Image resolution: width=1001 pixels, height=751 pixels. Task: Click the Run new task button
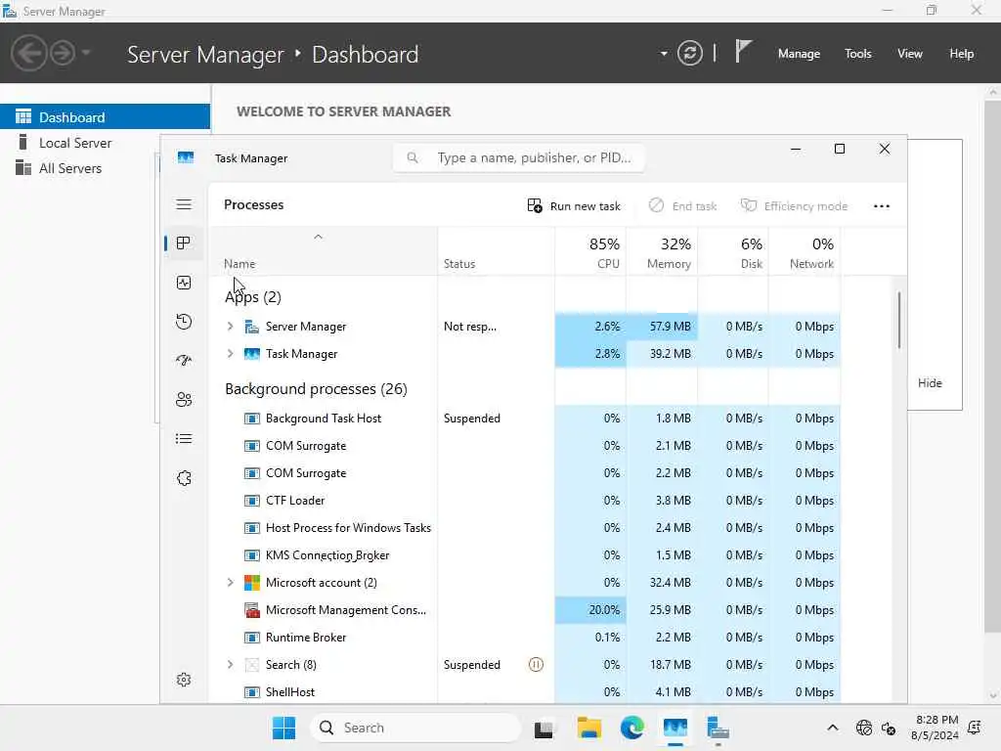click(575, 206)
